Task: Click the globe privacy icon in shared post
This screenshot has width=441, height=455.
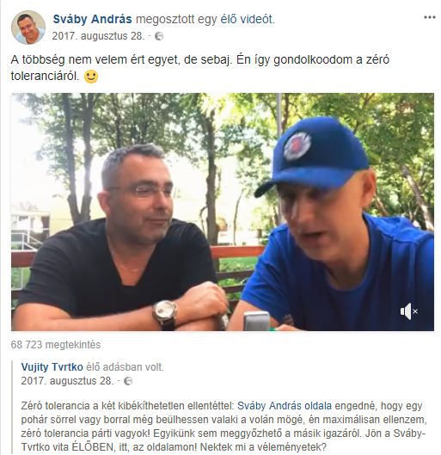Action: coord(128,381)
